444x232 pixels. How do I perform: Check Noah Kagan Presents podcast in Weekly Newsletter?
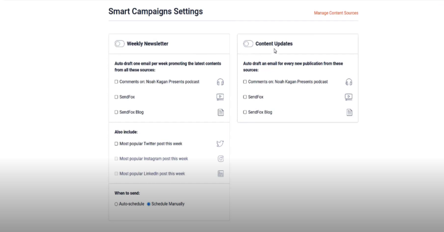[x=116, y=82]
